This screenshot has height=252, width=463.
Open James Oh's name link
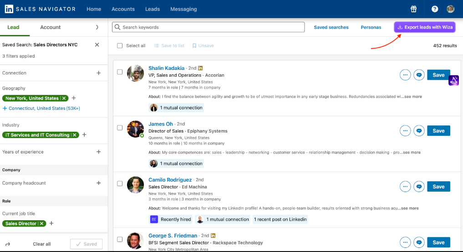coord(161,124)
